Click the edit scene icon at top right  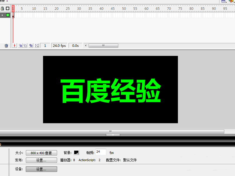coord(224,1)
